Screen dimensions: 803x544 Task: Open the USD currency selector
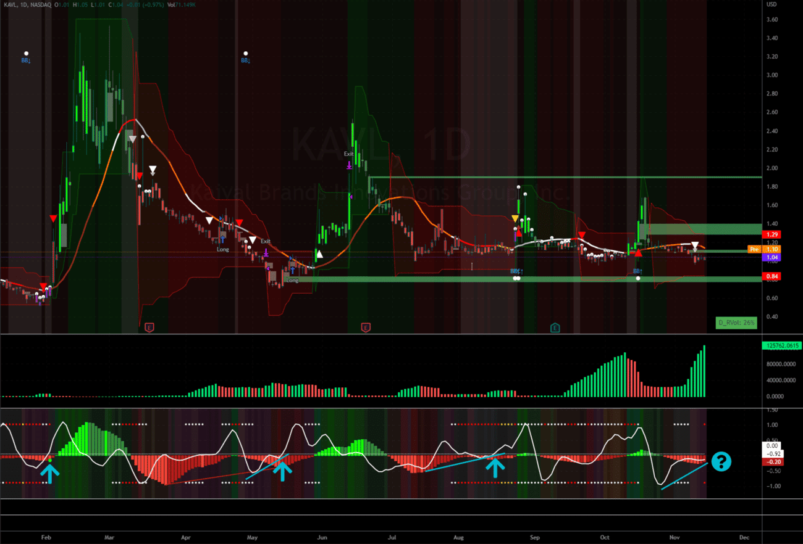pos(771,4)
